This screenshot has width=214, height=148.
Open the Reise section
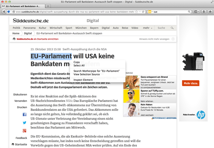click(125, 28)
